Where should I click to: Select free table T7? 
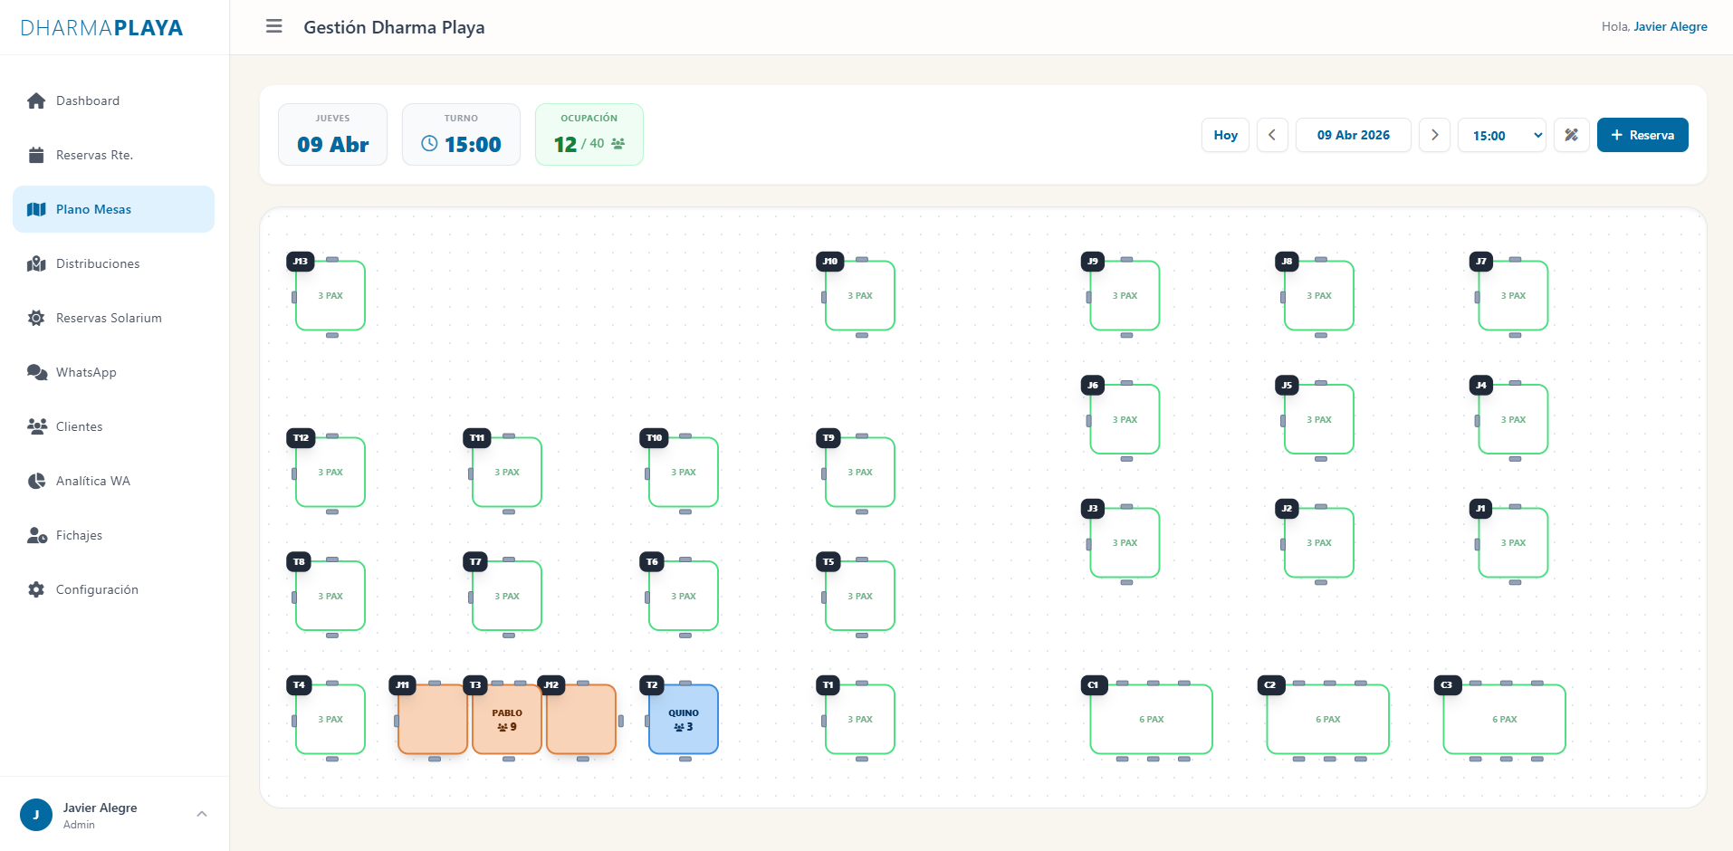(507, 596)
